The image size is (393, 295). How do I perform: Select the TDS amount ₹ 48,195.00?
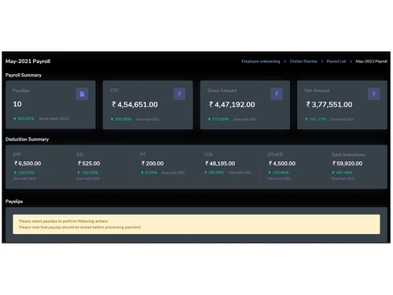click(x=220, y=164)
